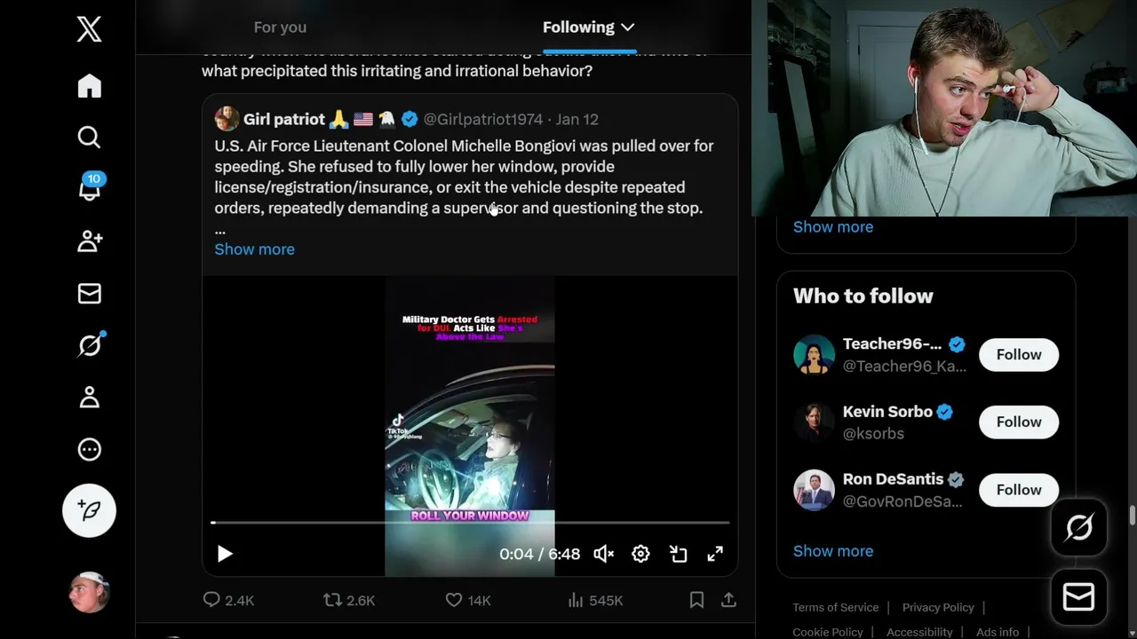
Task: Switch to the For you tab
Action: [280, 28]
